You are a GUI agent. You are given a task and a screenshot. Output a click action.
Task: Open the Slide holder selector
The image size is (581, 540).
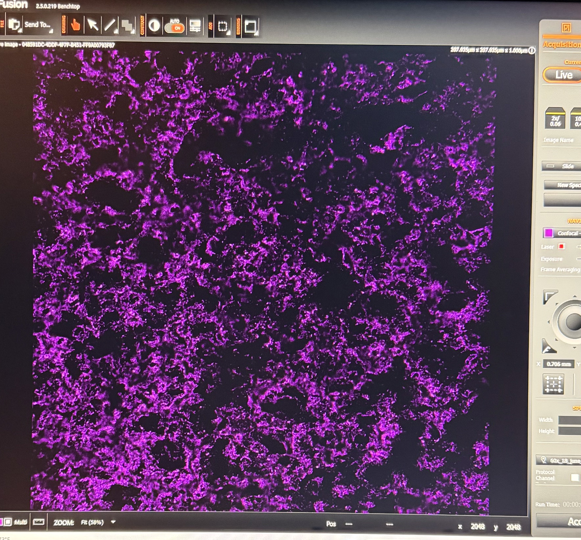click(x=562, y=166)
